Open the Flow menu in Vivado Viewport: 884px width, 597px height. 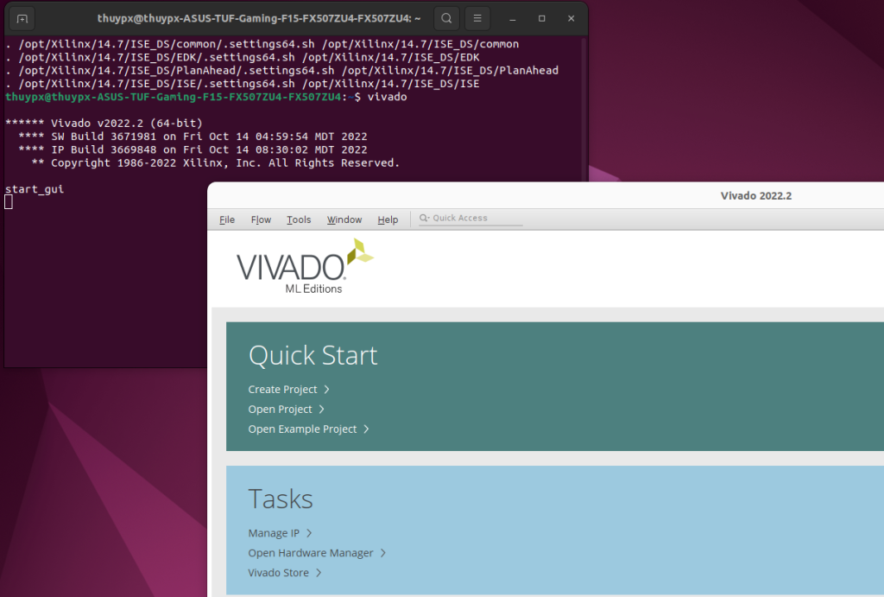(261, 219)
